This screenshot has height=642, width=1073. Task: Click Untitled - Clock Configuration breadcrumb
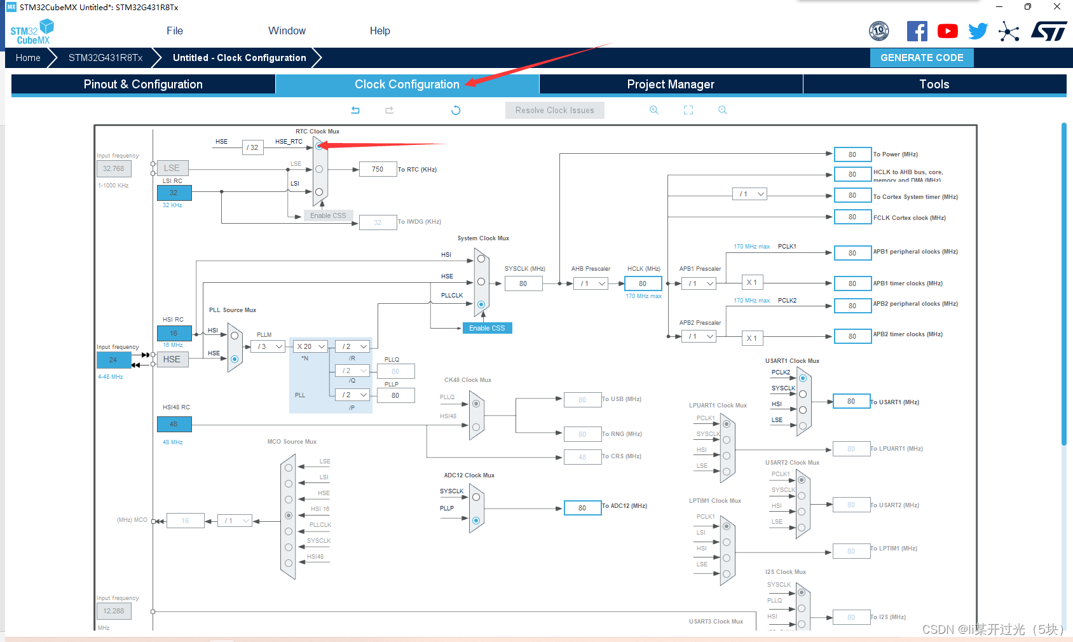pyautogui.click(x=240, y=58)
